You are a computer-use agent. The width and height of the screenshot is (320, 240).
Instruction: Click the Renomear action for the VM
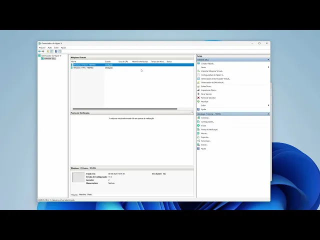(x=205, y=141)
